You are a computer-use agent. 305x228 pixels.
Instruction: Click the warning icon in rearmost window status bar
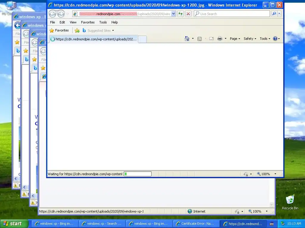(x=16, y=185)
